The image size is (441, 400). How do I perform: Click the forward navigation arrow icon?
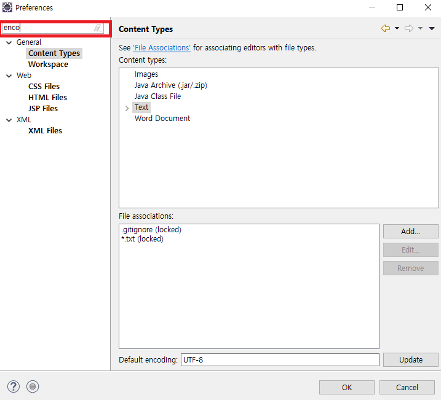click(x=409, y=28)
